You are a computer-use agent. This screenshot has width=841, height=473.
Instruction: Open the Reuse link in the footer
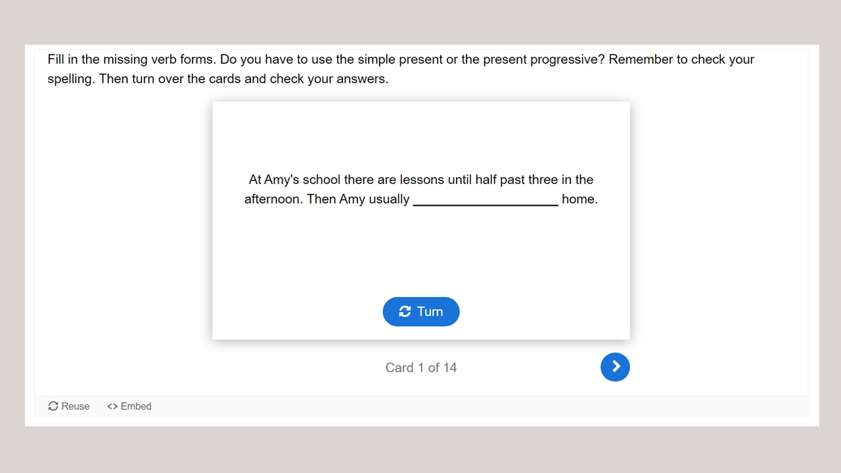tap(69, 406)
